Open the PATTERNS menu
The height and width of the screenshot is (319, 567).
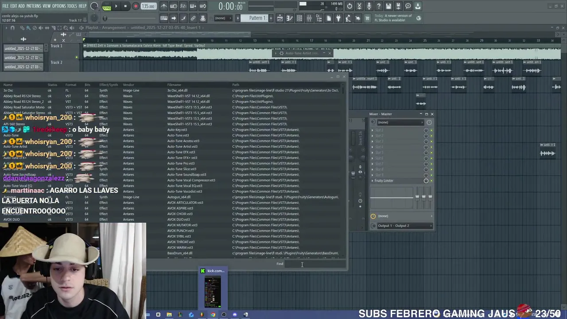point(34,6)
